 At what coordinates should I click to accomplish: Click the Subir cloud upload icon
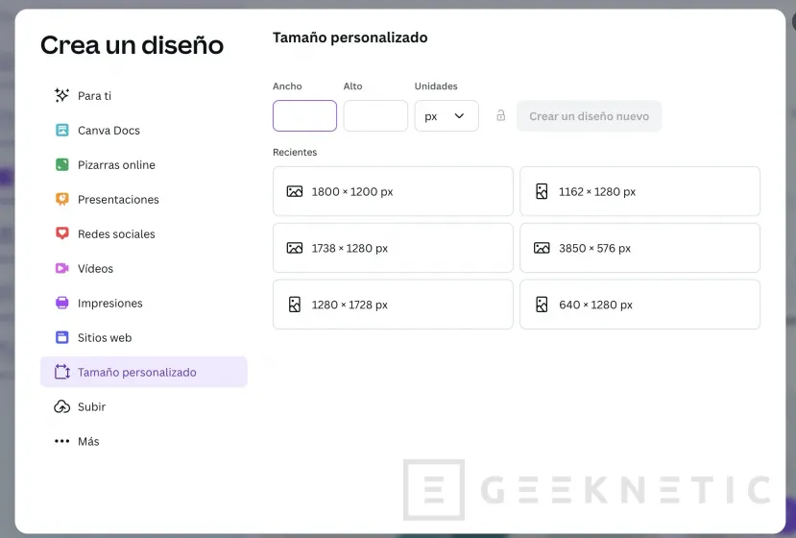tap(62, 406)
